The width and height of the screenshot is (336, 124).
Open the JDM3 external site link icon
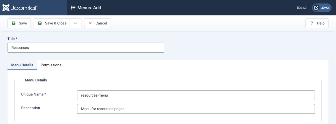[316, 8]
